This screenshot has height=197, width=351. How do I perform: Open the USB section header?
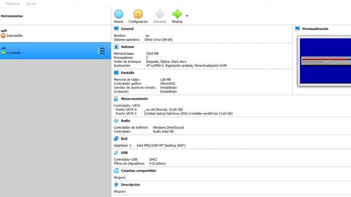124,153
